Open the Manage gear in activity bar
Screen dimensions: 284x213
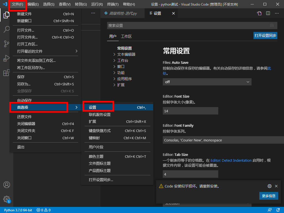[7, 199]
